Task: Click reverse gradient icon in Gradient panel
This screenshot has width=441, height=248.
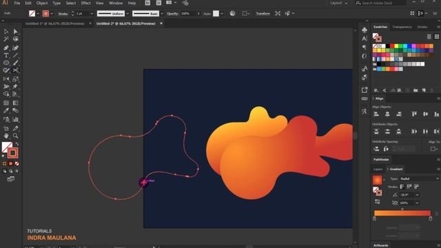Action: (378, 202)
